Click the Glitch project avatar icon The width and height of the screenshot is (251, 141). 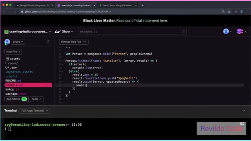point(6,32)
